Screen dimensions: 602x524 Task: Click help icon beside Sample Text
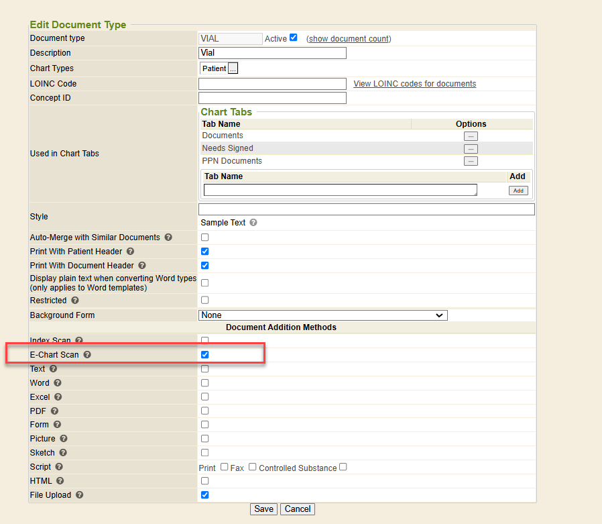point(253,223)
